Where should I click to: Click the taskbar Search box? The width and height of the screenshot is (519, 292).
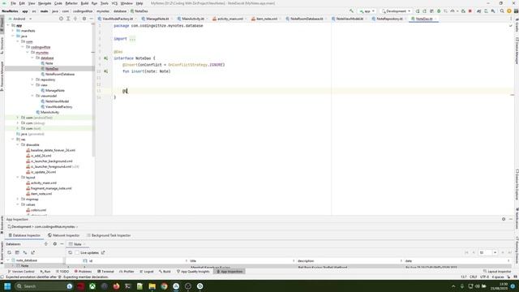coord(44,286)
